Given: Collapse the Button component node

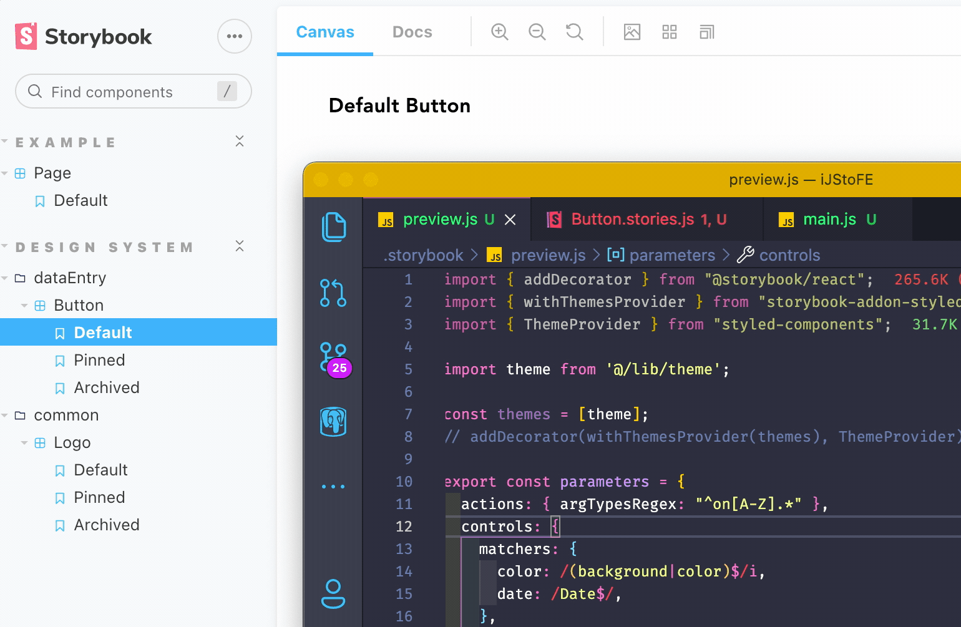Looking at the screenshot, I should coord(24,305).
